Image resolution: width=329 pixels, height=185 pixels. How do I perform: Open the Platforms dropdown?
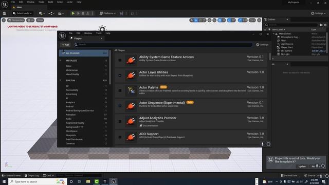point(107,13)
